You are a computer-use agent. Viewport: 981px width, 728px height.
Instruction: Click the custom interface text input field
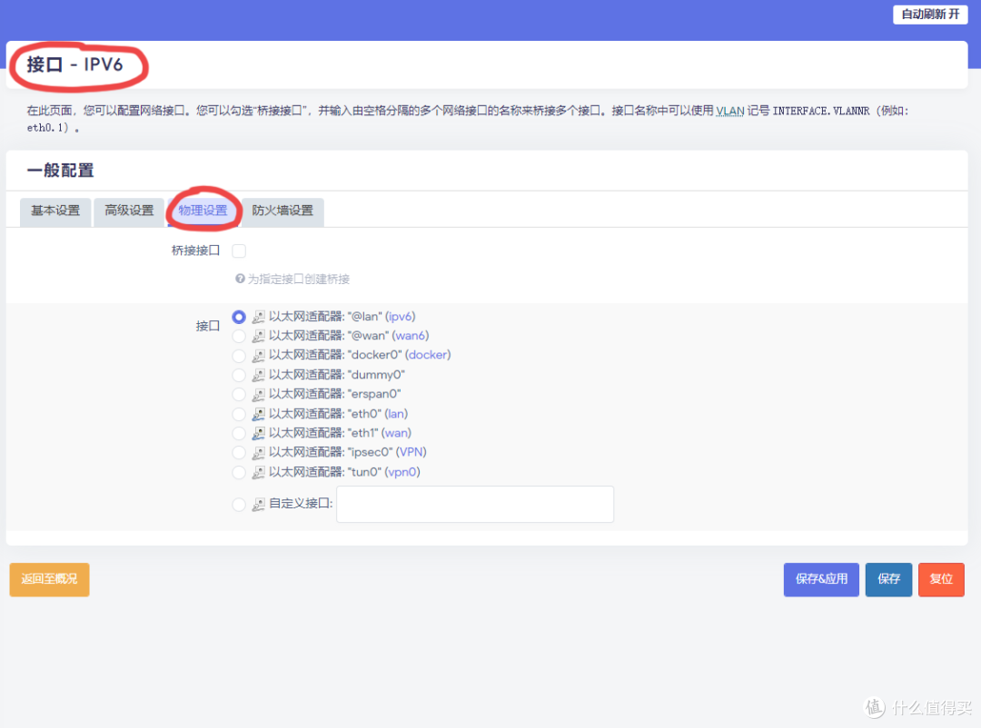pyautogui.click(x=474, y=504)
